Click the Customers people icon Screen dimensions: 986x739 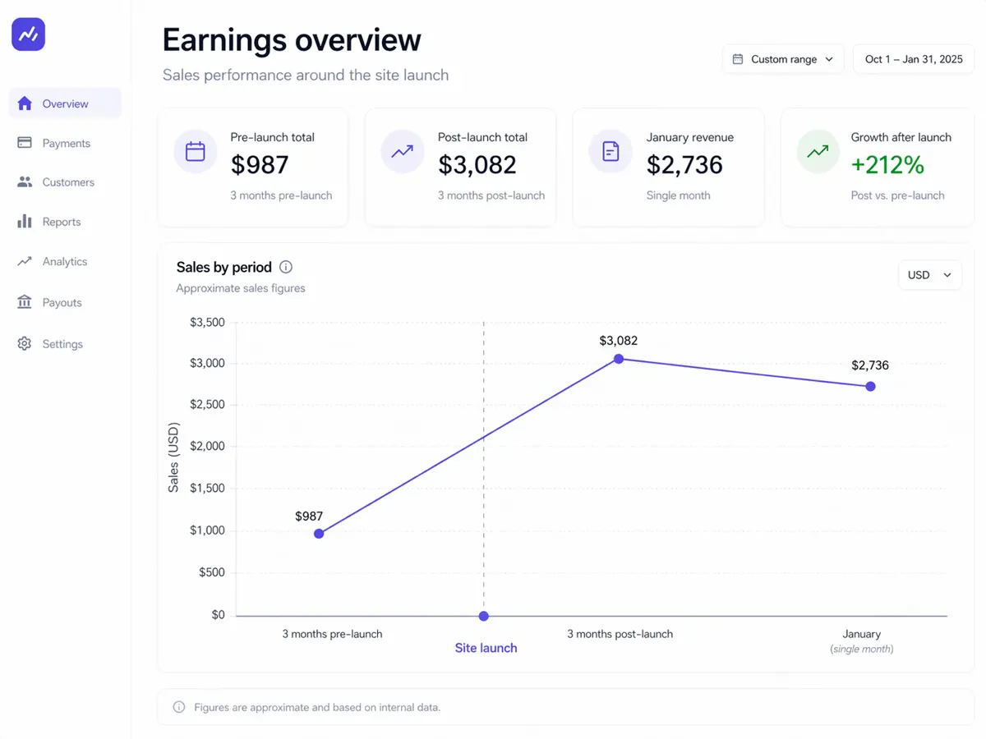pos(25,182)
